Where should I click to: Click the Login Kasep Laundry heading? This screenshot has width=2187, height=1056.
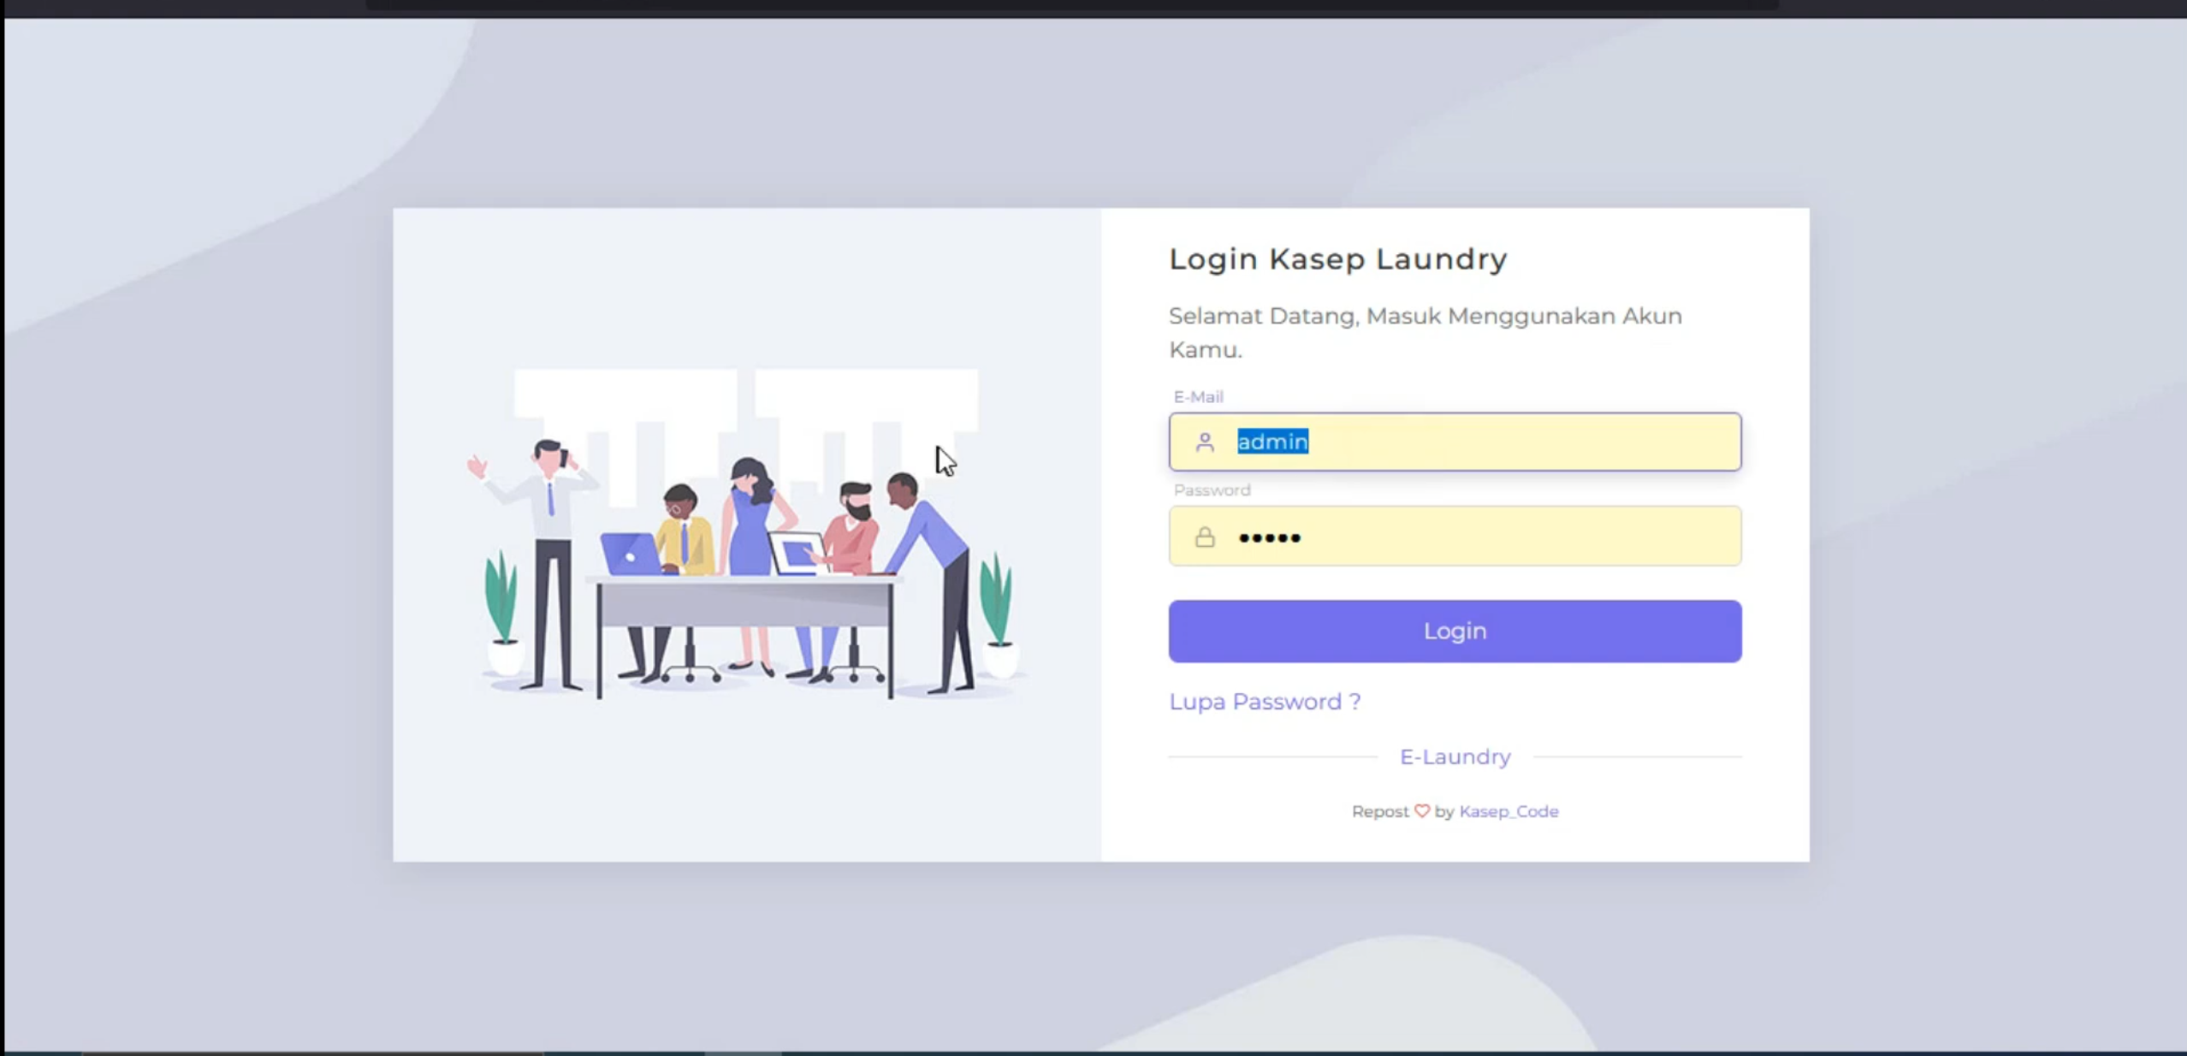tap(1337, 258)
